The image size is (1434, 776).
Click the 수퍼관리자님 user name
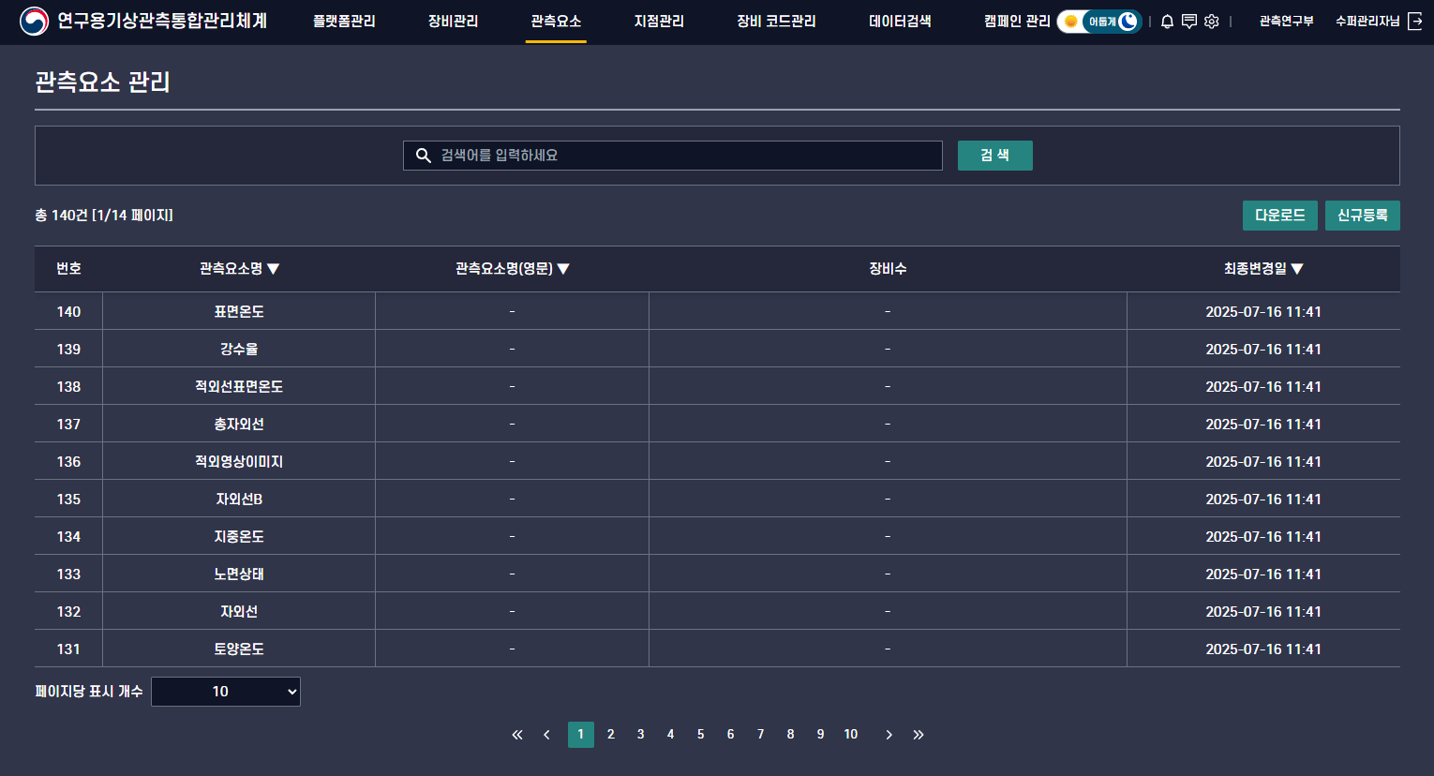coord(1367,21)
